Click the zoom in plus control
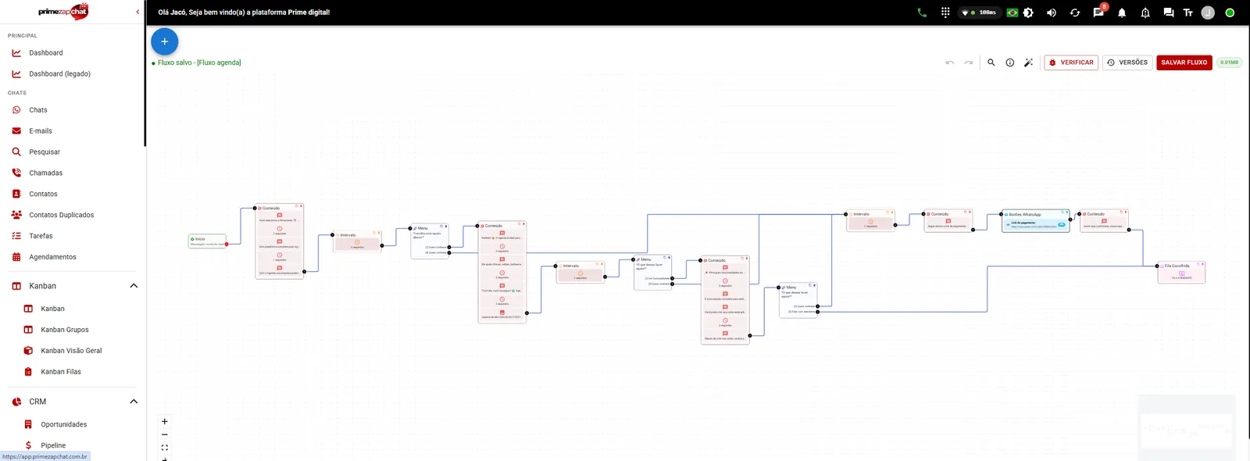 [x=165, y=422]
